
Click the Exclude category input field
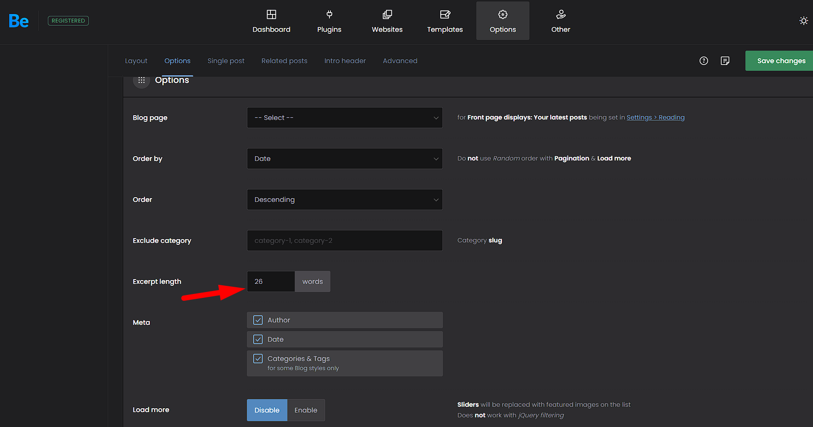coord(345,240)
